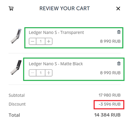
Task: Select the quantity field for Transparent Nano S
Action: [x=40, y=41]
